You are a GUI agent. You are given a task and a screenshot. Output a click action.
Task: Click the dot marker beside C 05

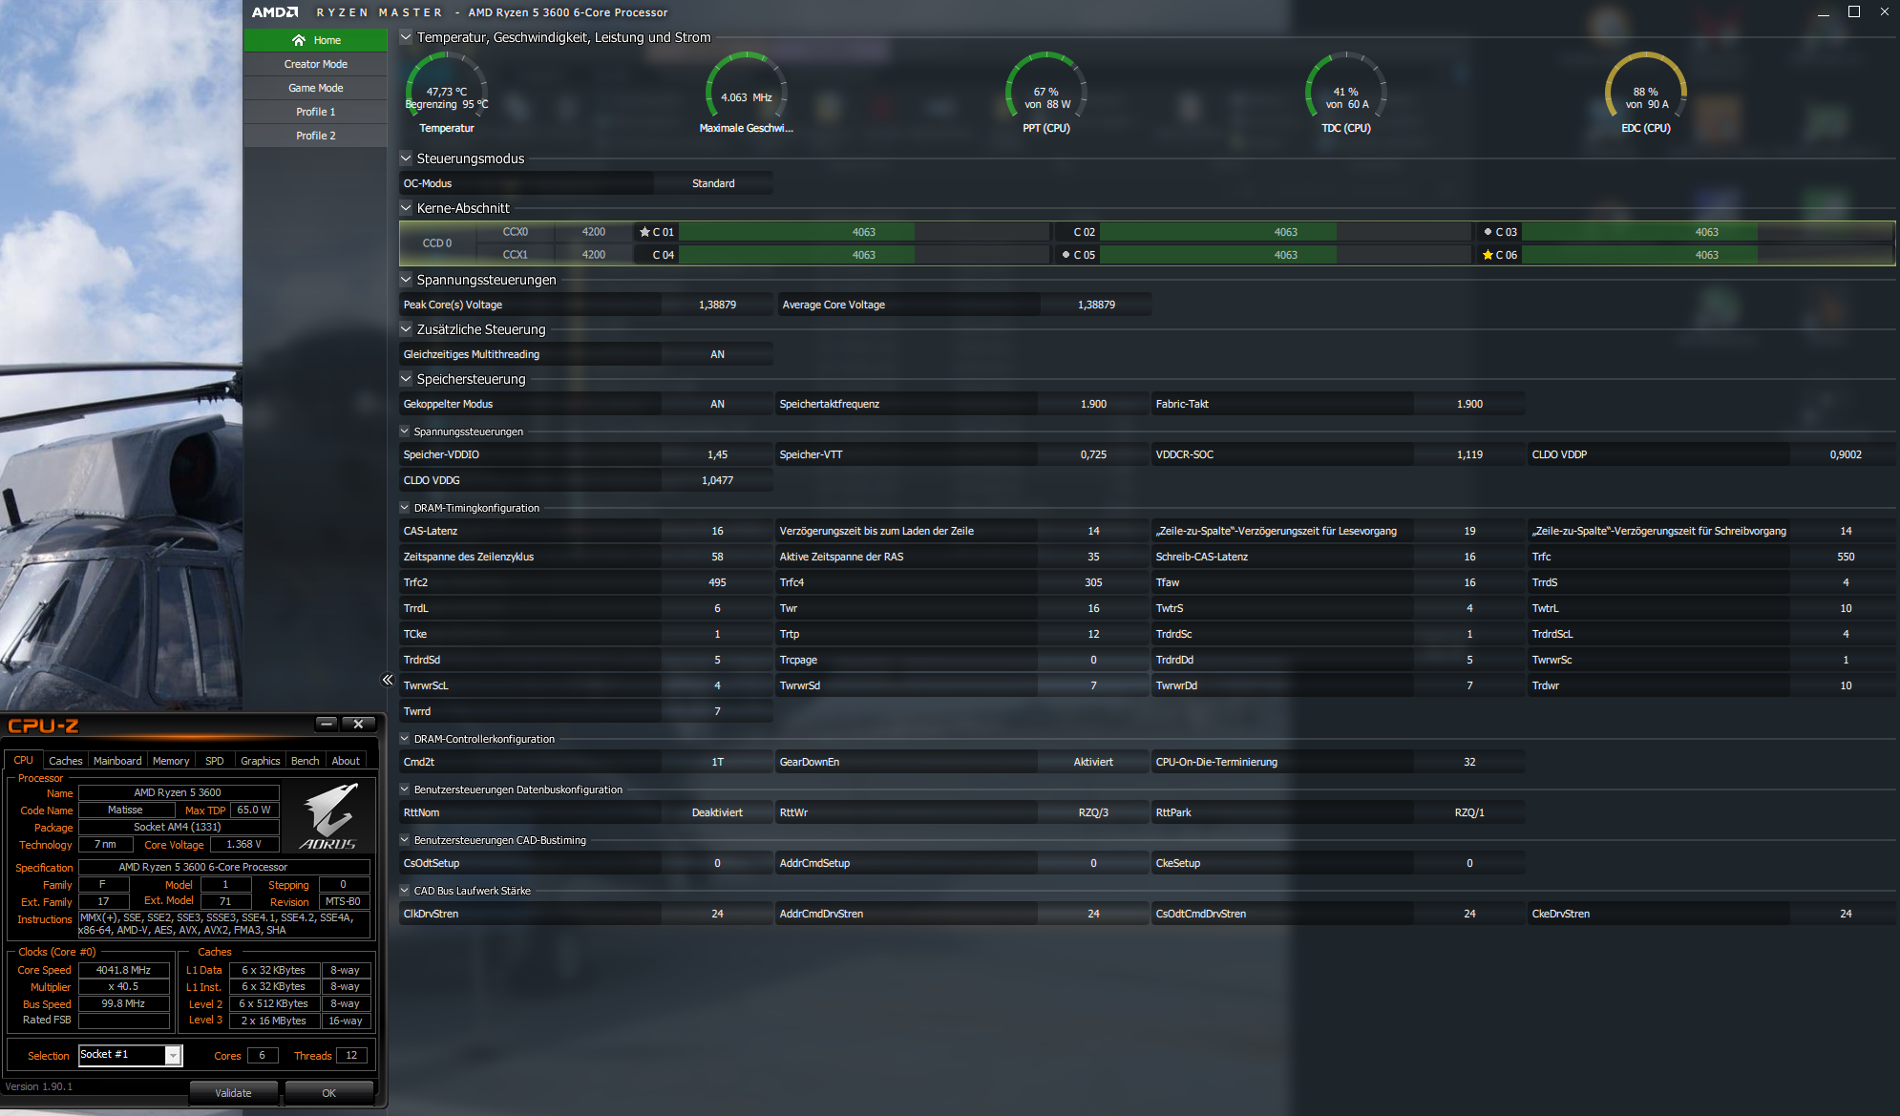click(x=1066, y=255)
